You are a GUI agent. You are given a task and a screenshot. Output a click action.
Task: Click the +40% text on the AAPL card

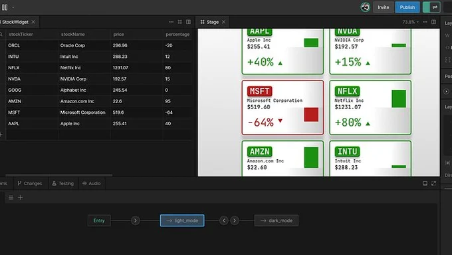click(261, 62)
